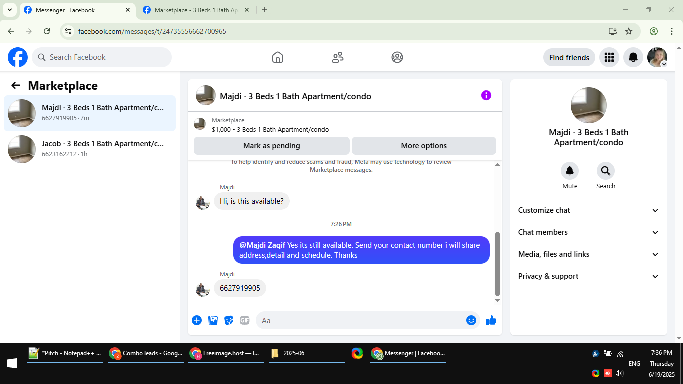Click the Facebook logo icon
The width and height of the screenshot is (683, 384).
[x=18, y=57]
